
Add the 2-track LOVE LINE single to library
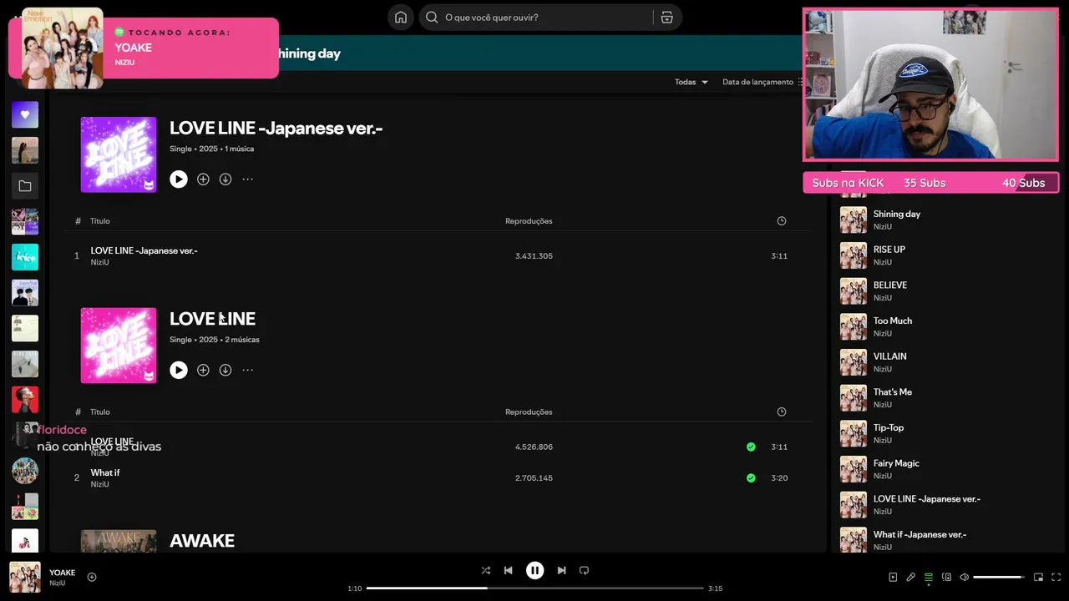[203, 370]
